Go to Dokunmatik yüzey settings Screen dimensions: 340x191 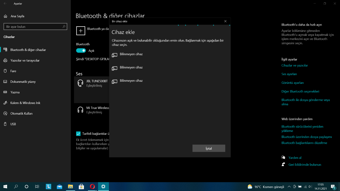click(23, 82)
